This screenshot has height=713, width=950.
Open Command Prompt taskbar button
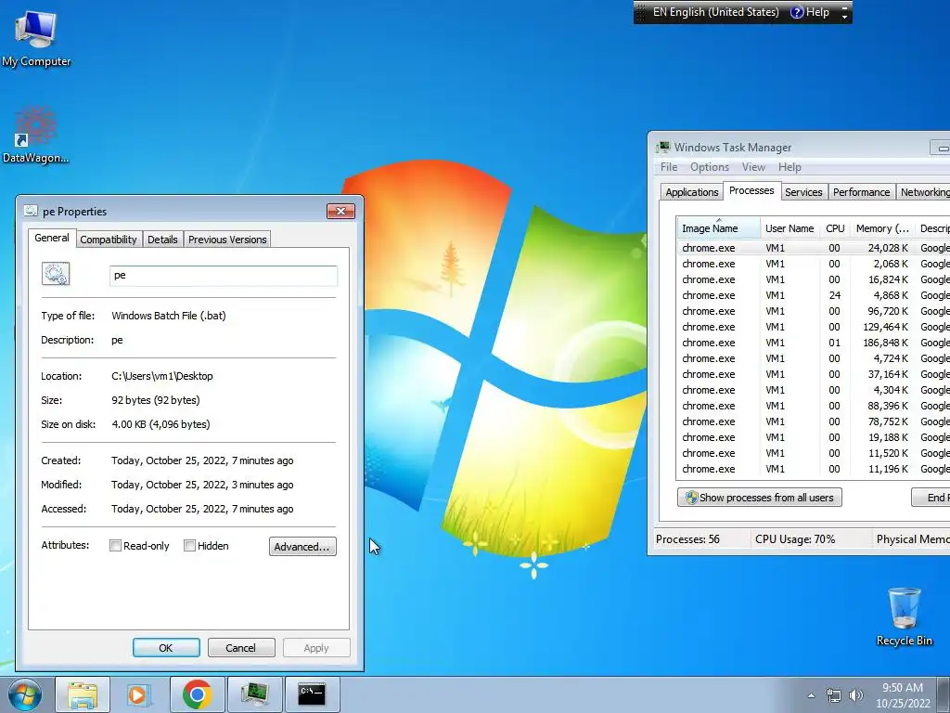pyautogui.click(x=312, y=694)
